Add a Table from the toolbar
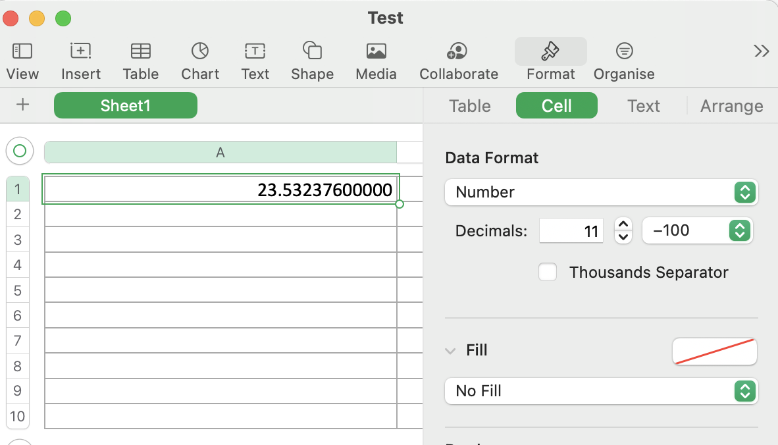778x445 pixels. 140,51
